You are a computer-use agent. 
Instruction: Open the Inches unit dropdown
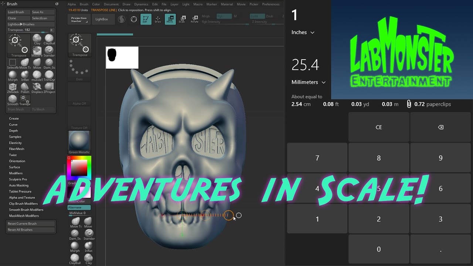click(303, 33)
